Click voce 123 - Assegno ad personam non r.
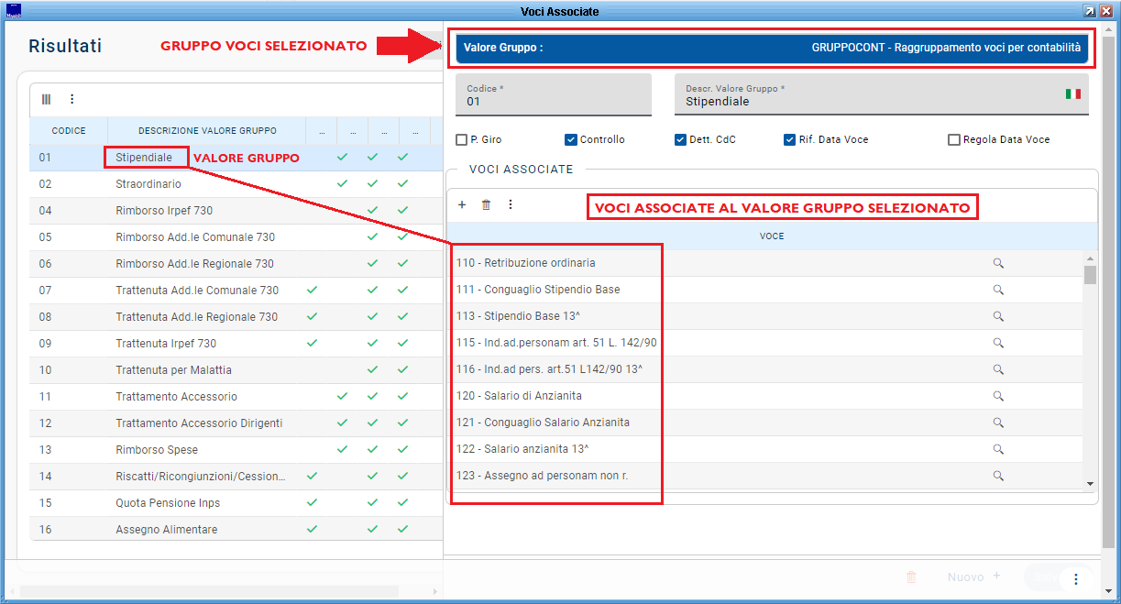The width and height of the screenshot is (1121, 604). pyautogui.click(x=542, y=476)
